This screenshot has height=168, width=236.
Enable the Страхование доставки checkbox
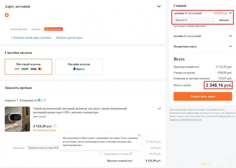pos(101,154)
